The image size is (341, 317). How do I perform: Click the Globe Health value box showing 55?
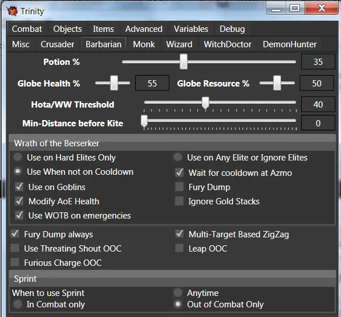tap(152, 83)
